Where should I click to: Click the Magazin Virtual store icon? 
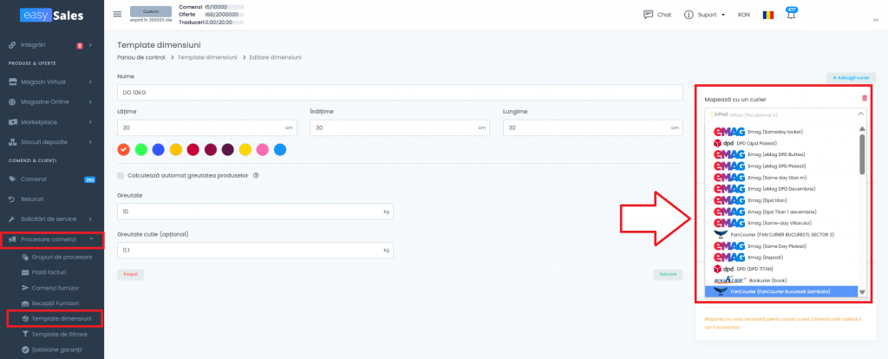tap(12, 82)
